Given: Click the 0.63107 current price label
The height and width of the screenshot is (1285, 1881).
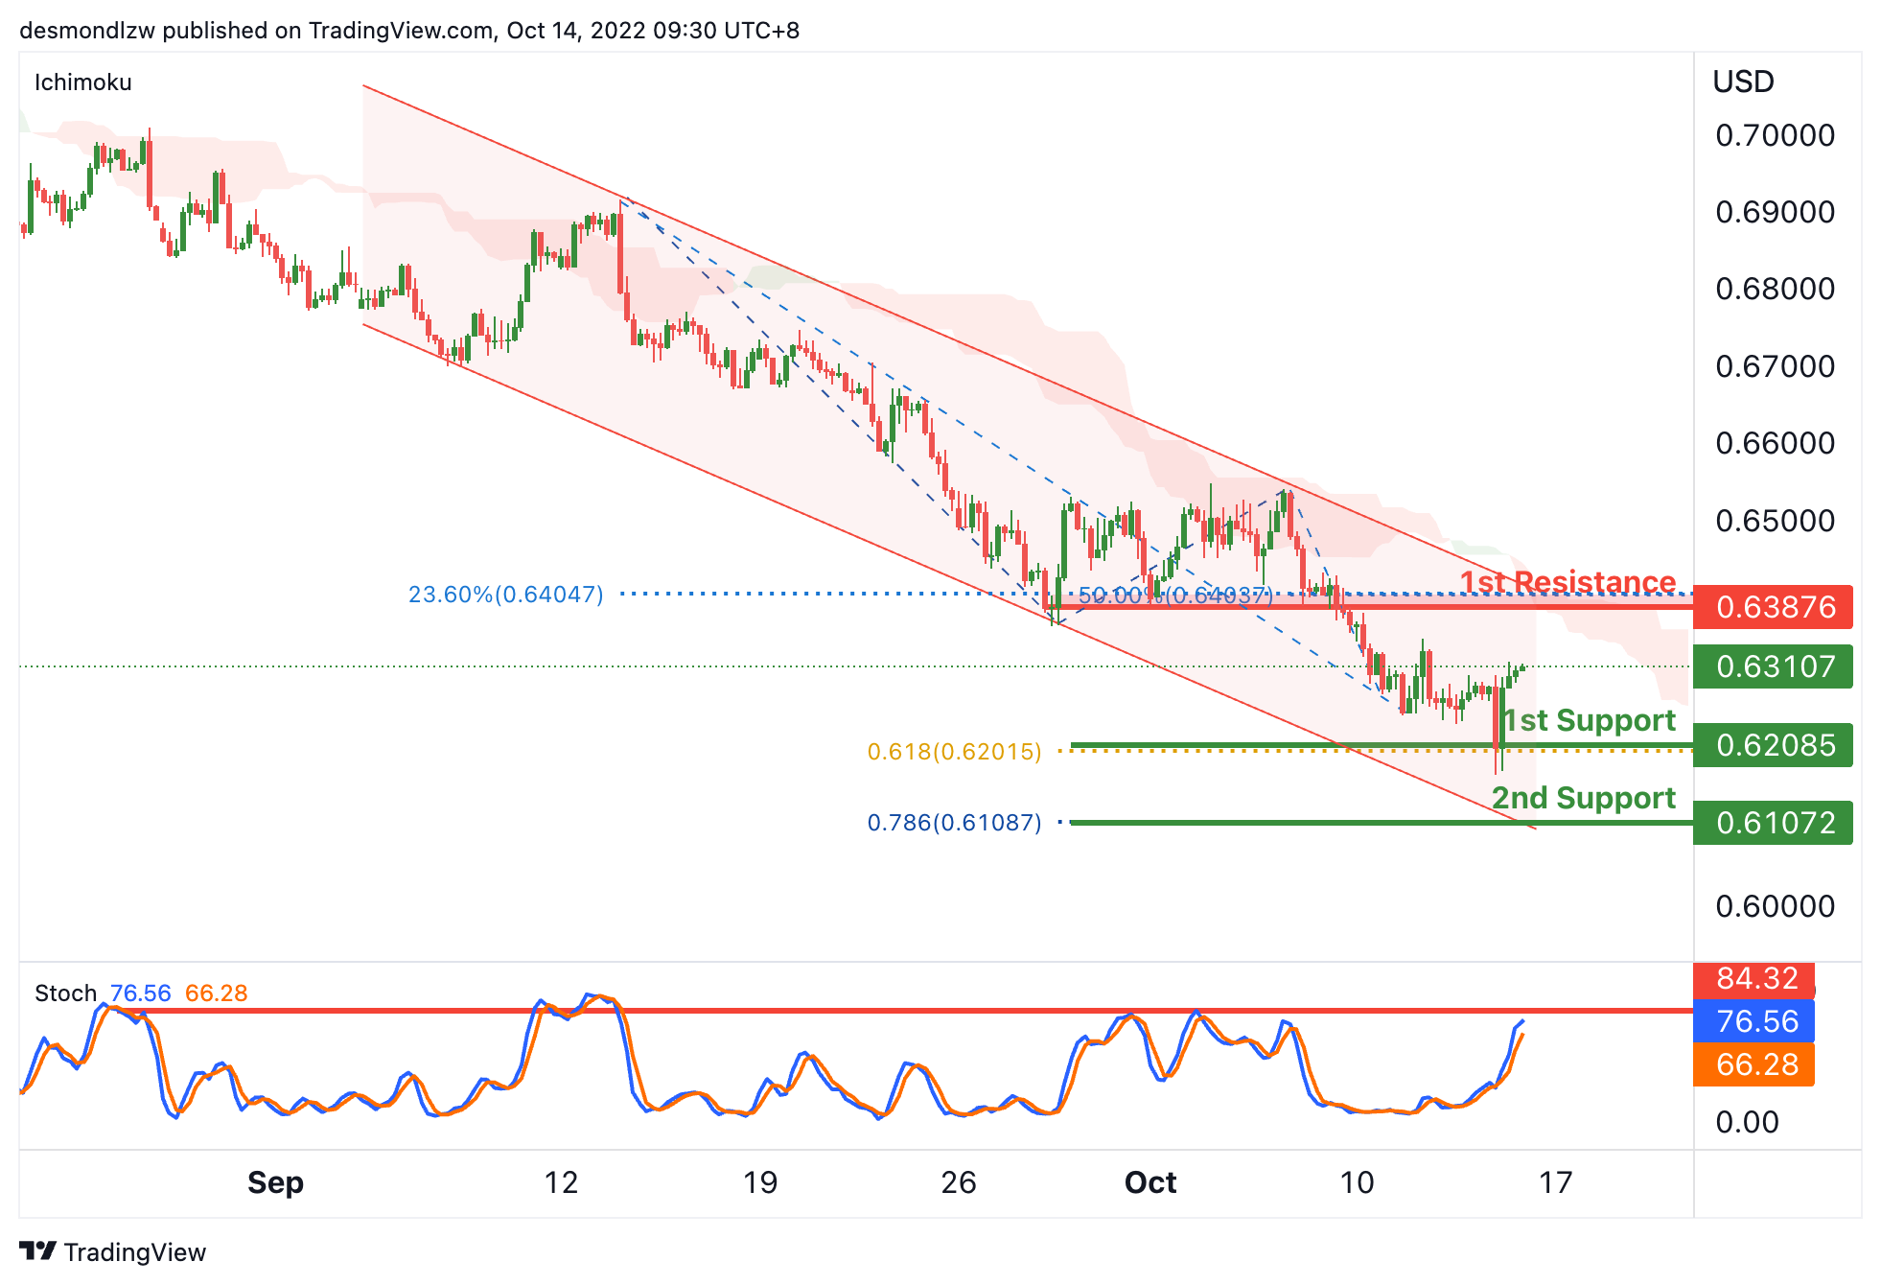Looking at the screenshot, I should pyautogui.click(x=1773, y=666).
